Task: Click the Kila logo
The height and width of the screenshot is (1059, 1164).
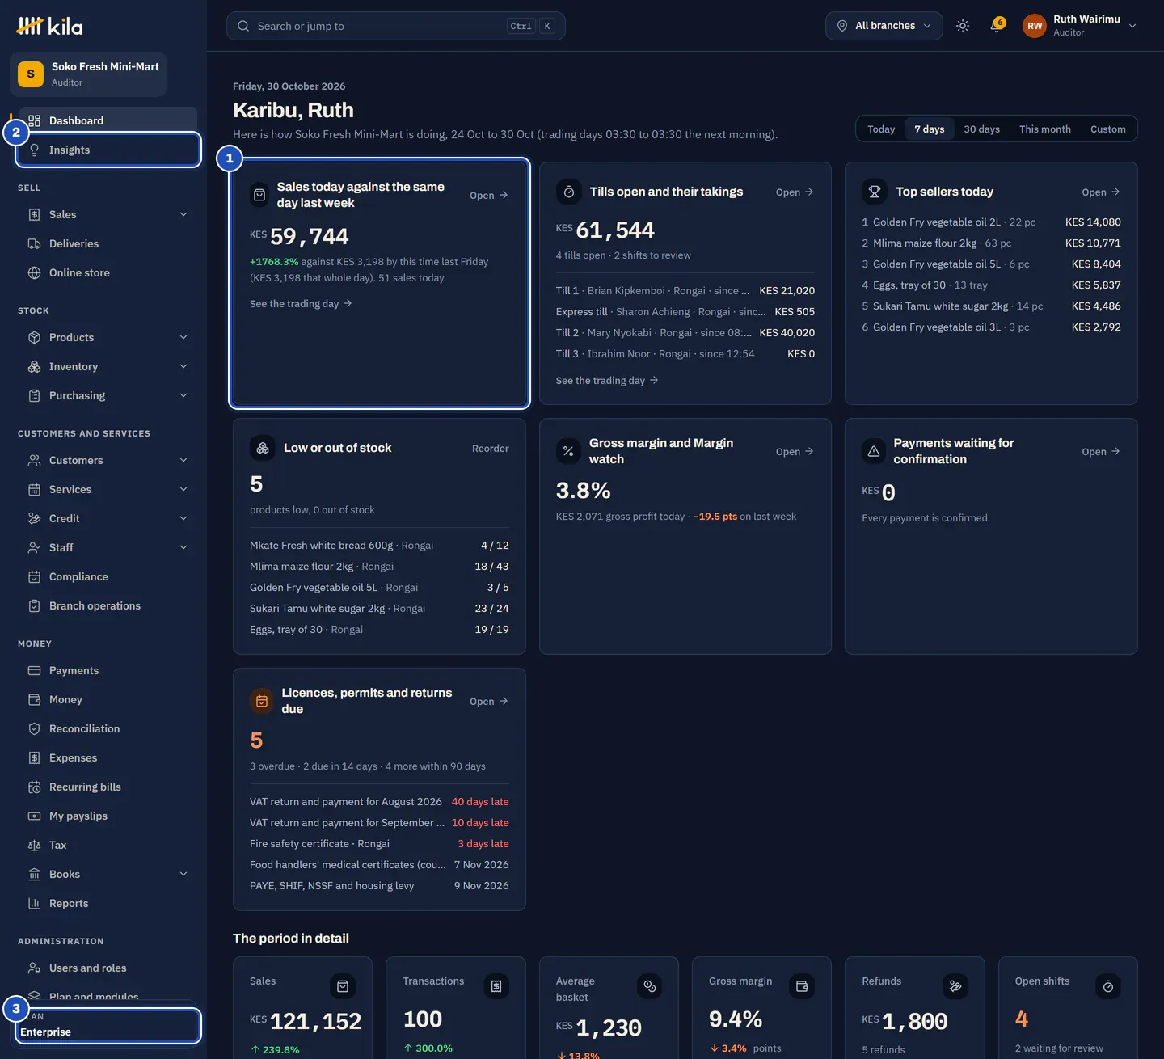Action: click(x=49, y=27)
